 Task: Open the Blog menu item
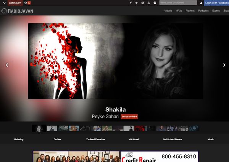[x=226, y=11]
